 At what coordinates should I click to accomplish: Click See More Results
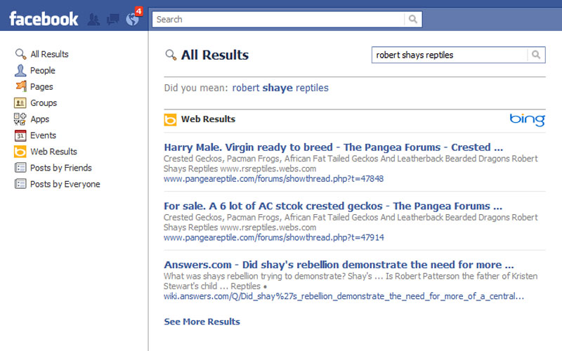click(x=202, y=322)
